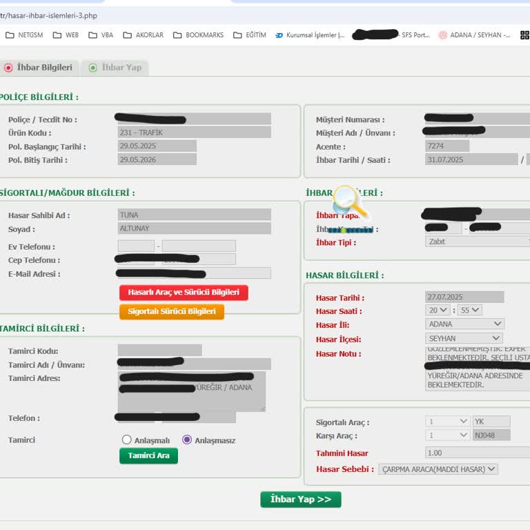Open the Hasar Saati hour dropdown

(x=438, y=310)
